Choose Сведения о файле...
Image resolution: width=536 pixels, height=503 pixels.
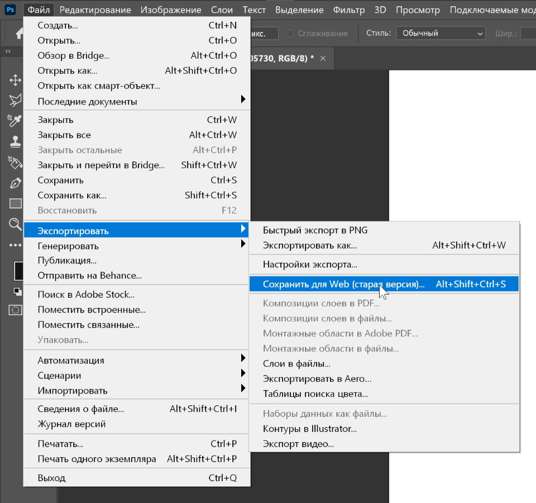coord(137,409)
